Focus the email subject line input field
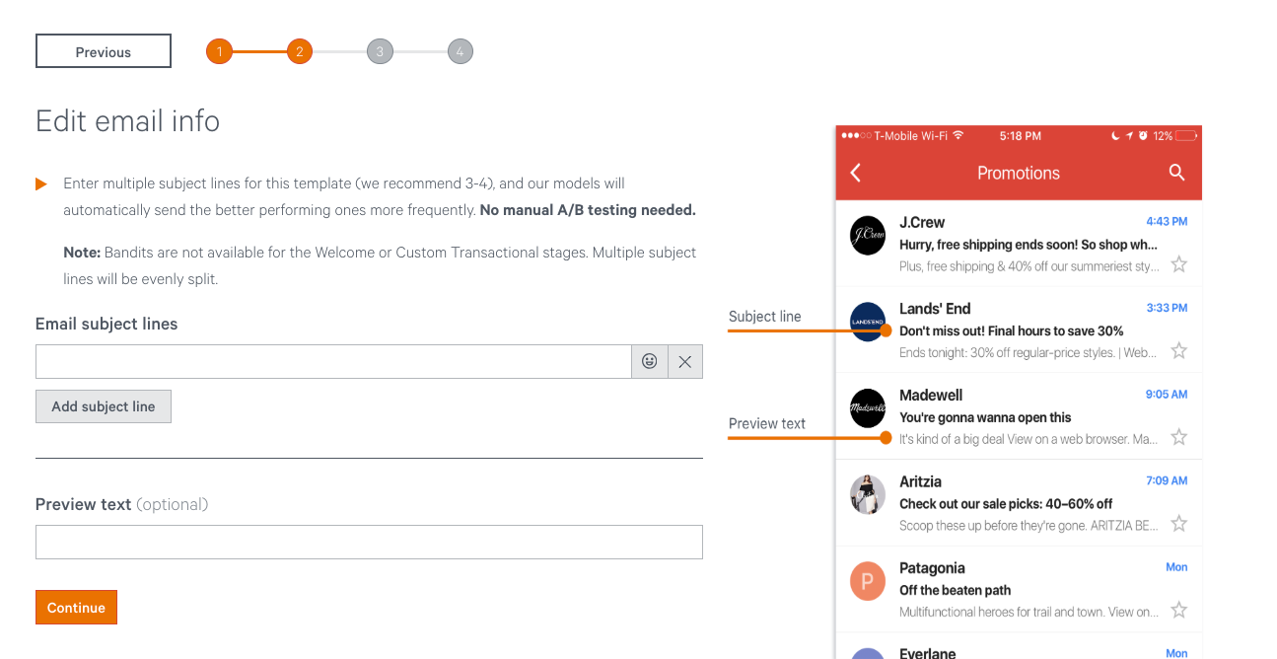 tap(333, 362)
